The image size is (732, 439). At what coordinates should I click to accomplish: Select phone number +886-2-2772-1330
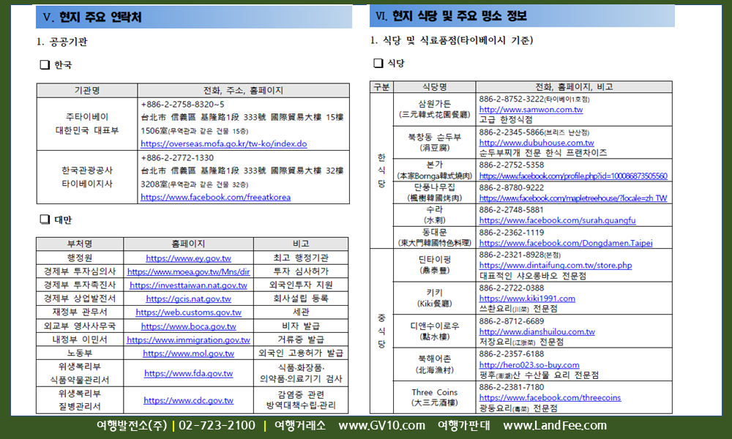[x=177, y=158]
